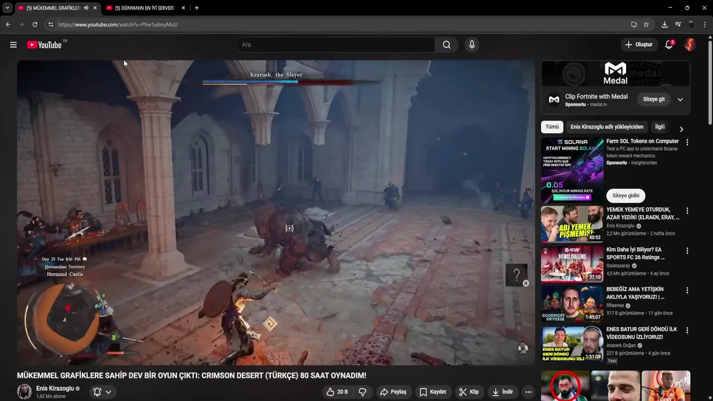Open the browser three-dot menu

tap(705, 25)
